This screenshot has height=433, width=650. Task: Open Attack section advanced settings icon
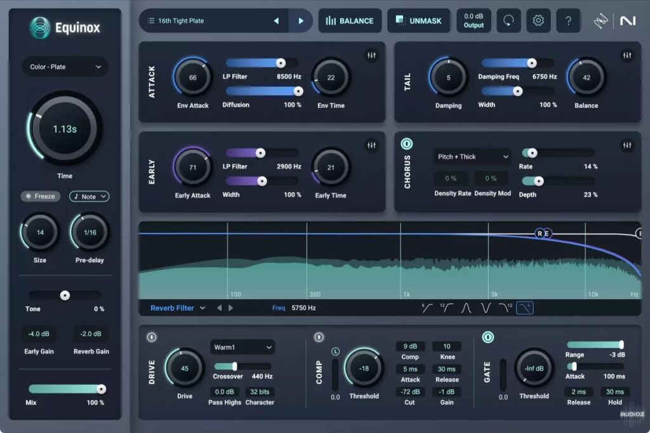[x=371, y=55]
